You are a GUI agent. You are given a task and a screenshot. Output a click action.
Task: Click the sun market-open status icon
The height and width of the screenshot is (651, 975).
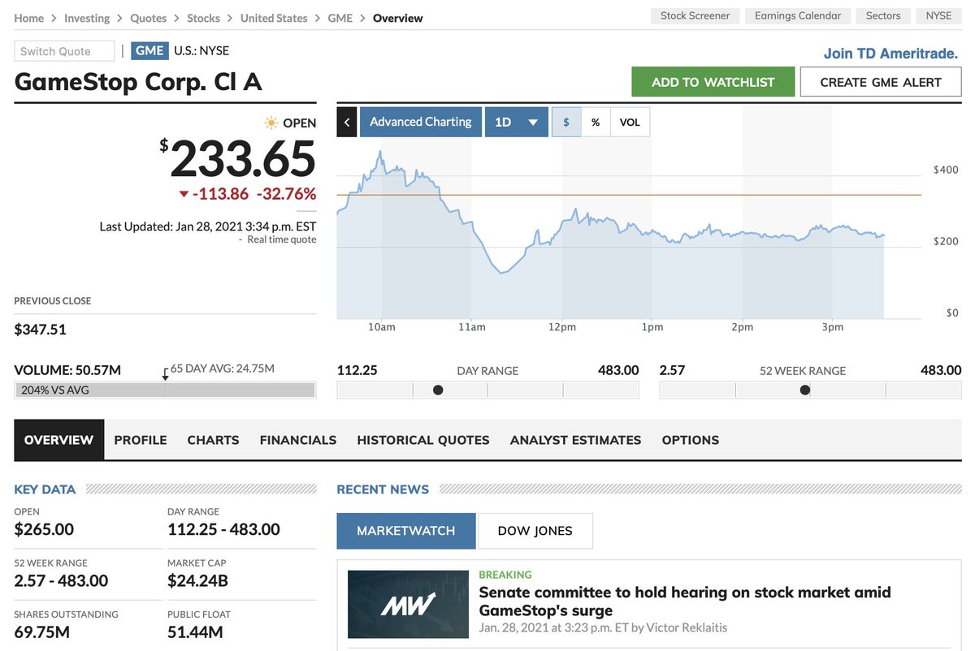[271, 123]
